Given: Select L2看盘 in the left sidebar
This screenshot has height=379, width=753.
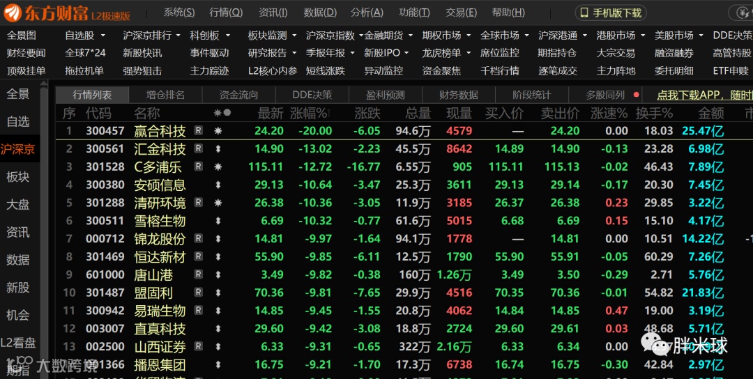Looking at the screenshot, I should point(18,343).
